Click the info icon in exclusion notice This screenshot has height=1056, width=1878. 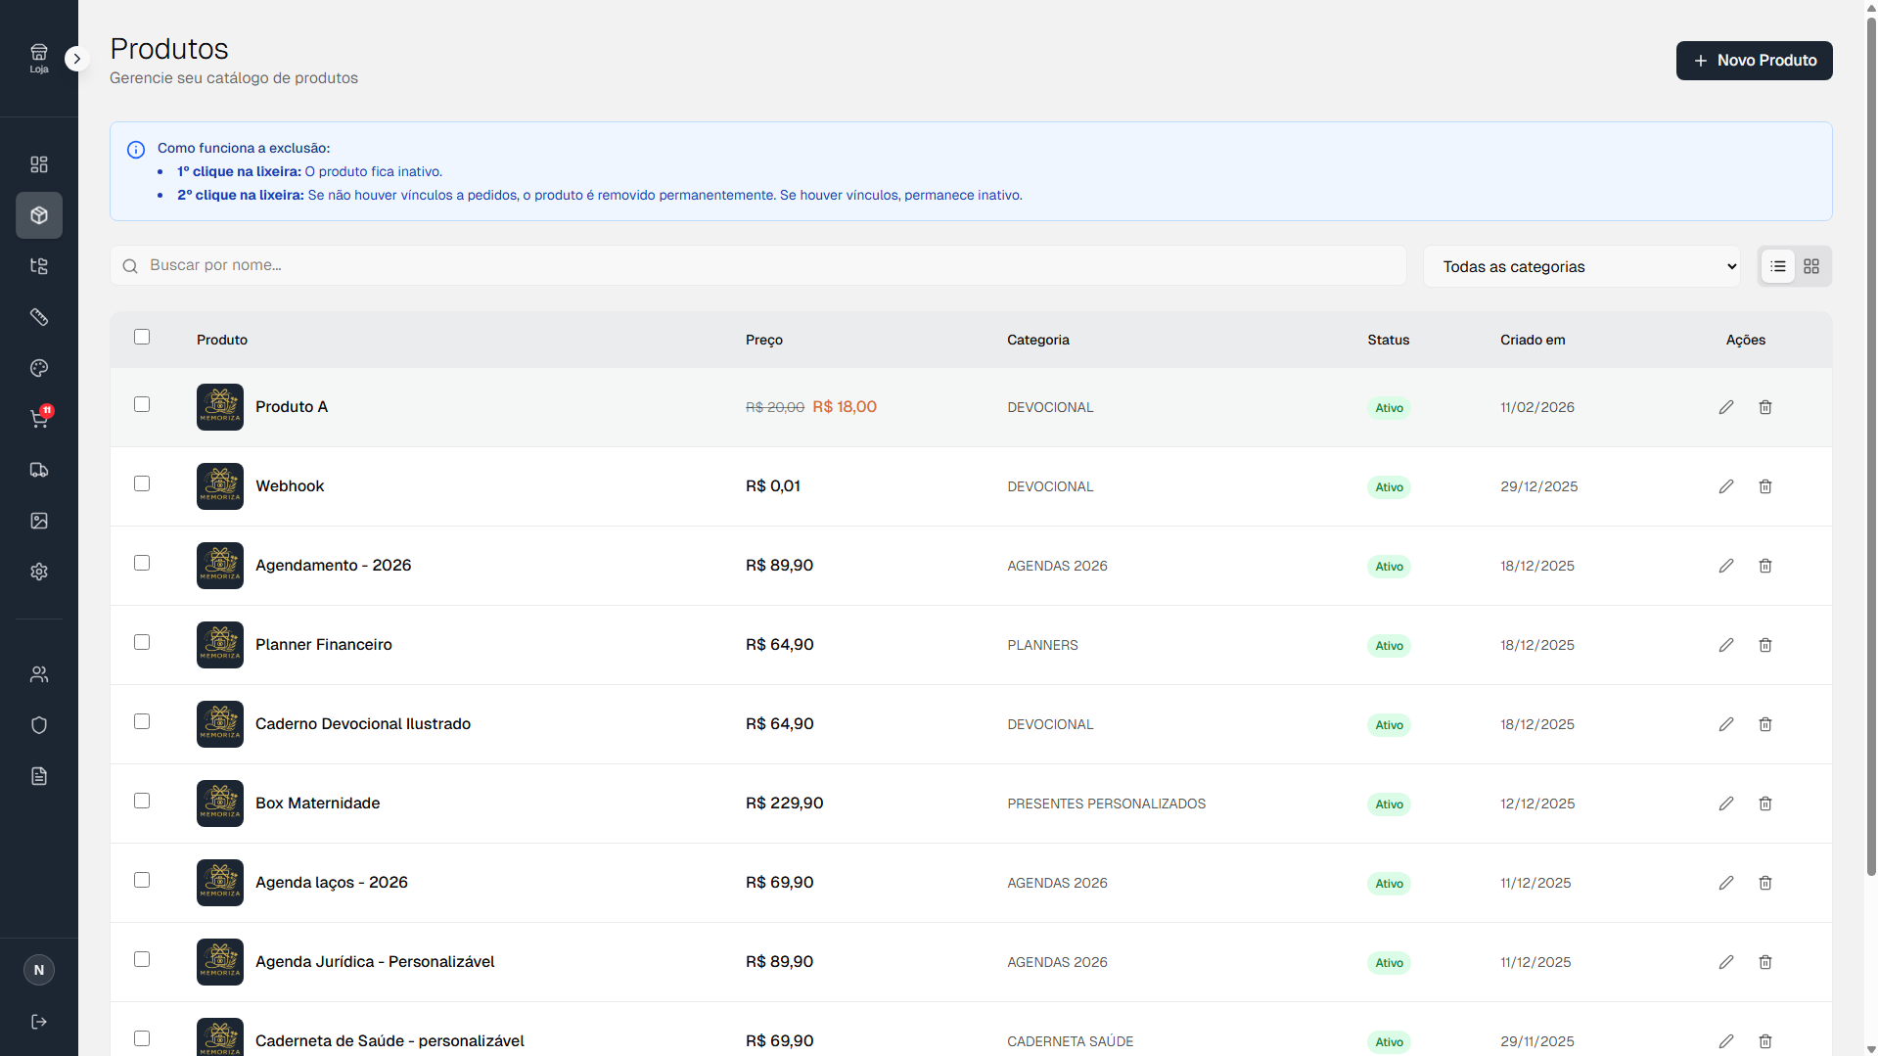pos(136,150)
